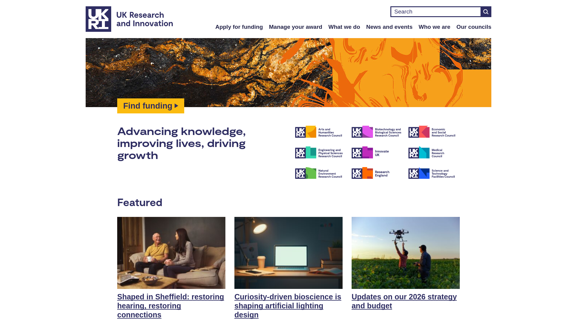The image size is (577, 324).
Task: Open Biotechnology and Biological Sciences Research Council logo
Action: point(376,132)
